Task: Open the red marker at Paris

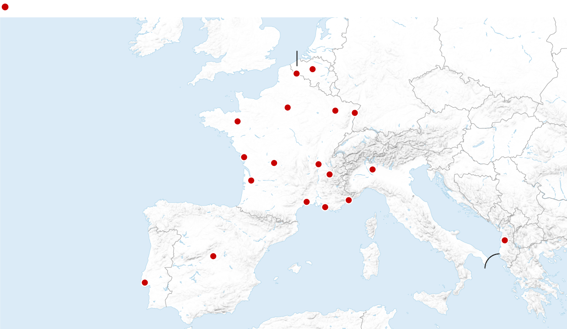Action: coord(288,107)
